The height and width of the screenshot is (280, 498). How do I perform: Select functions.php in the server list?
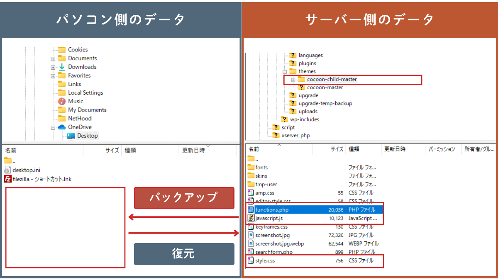(x=272, y=210)
